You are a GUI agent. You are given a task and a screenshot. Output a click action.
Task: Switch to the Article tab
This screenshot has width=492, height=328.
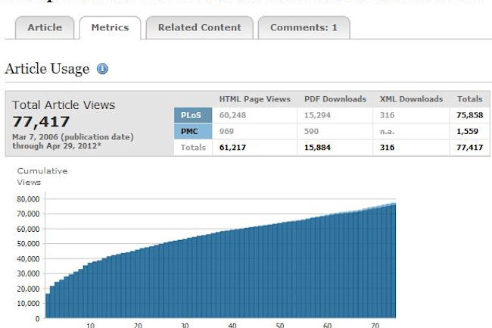click(x=45, y=27)
